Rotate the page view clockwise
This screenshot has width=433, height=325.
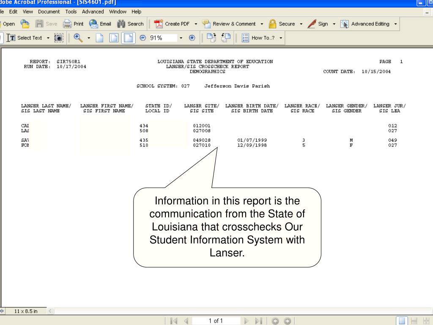[211, 38]
